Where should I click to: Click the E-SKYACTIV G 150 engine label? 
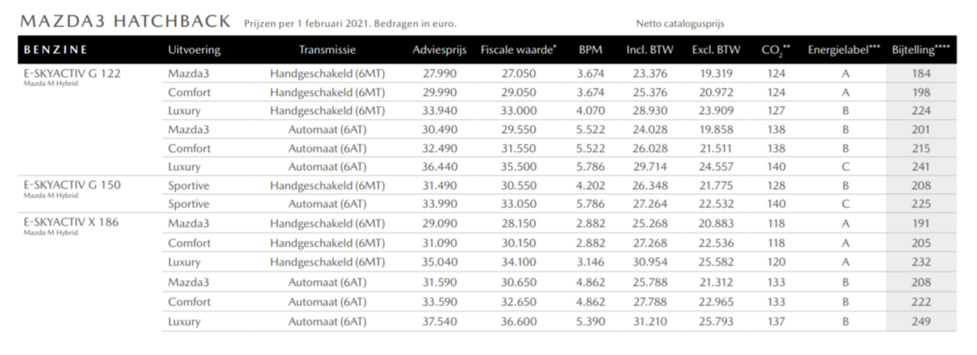(72, 185)
